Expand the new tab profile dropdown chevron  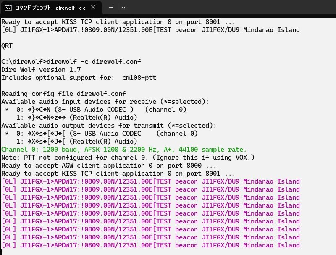click(123, 8)
